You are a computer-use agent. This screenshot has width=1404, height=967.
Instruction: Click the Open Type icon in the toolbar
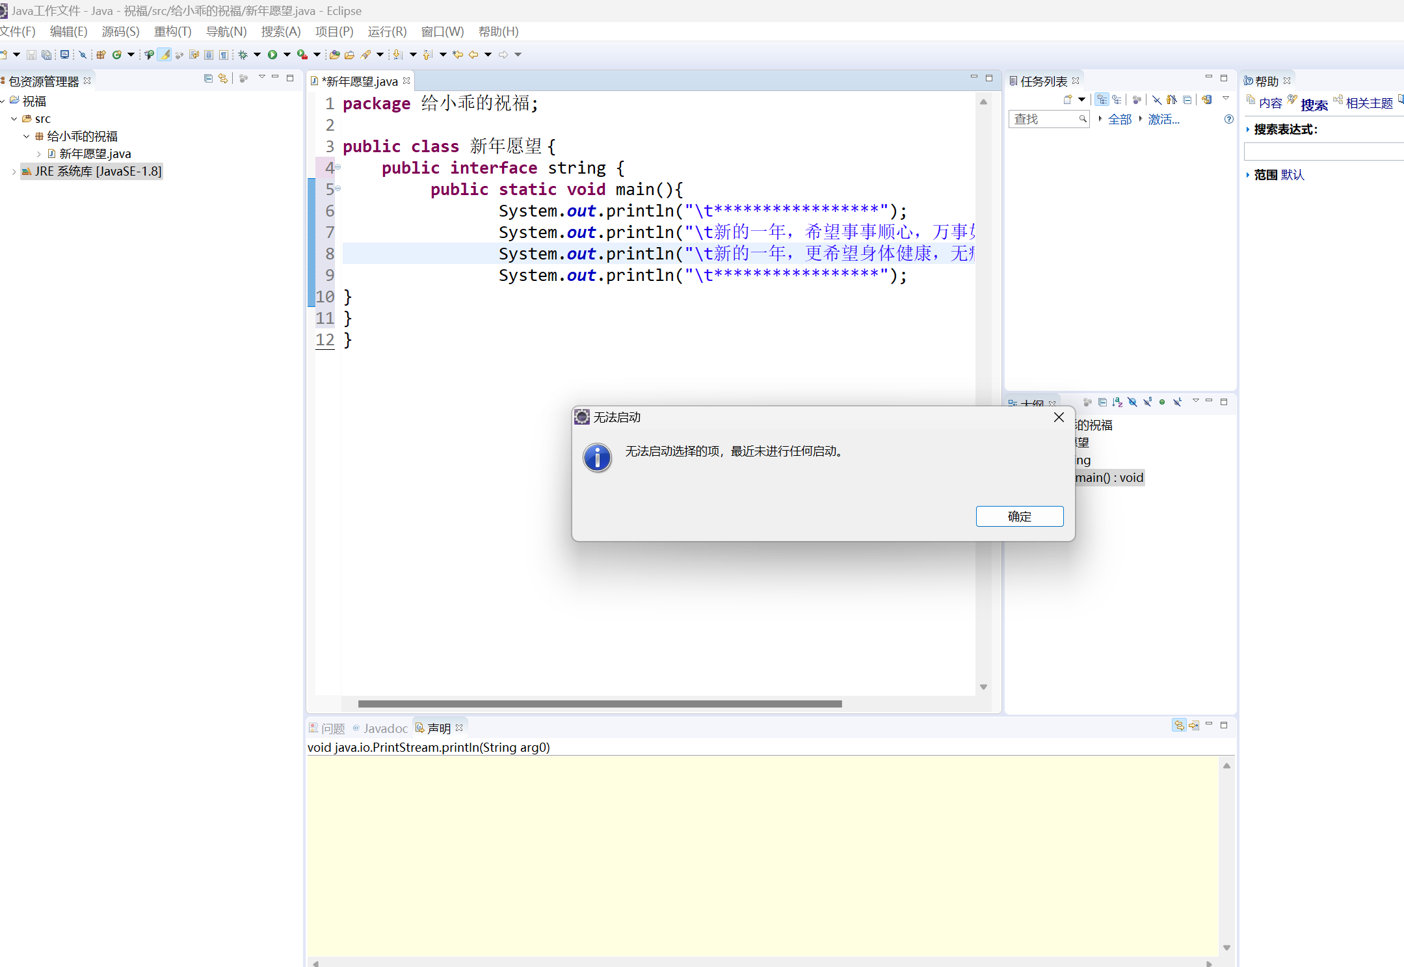334,55
